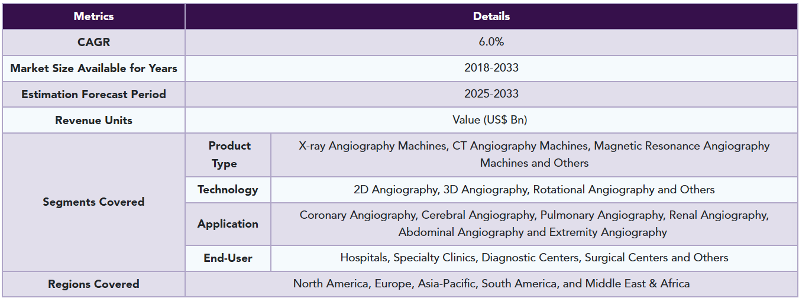Select the Regions Covered label
799x298 pixels.
[93, 284]
